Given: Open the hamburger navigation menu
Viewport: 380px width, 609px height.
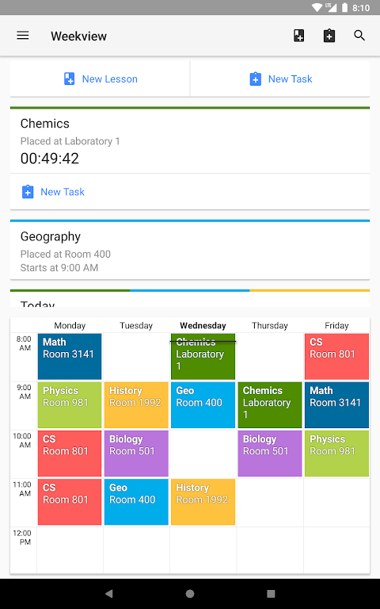Looking at the screenshot, I should click(23, 36).
